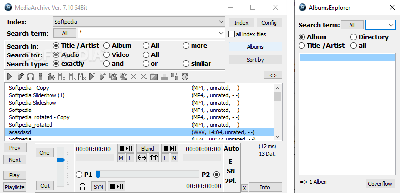This screenshot has height=193, width=400.
Task: Select the P2 player radio button
Action: 211,175
